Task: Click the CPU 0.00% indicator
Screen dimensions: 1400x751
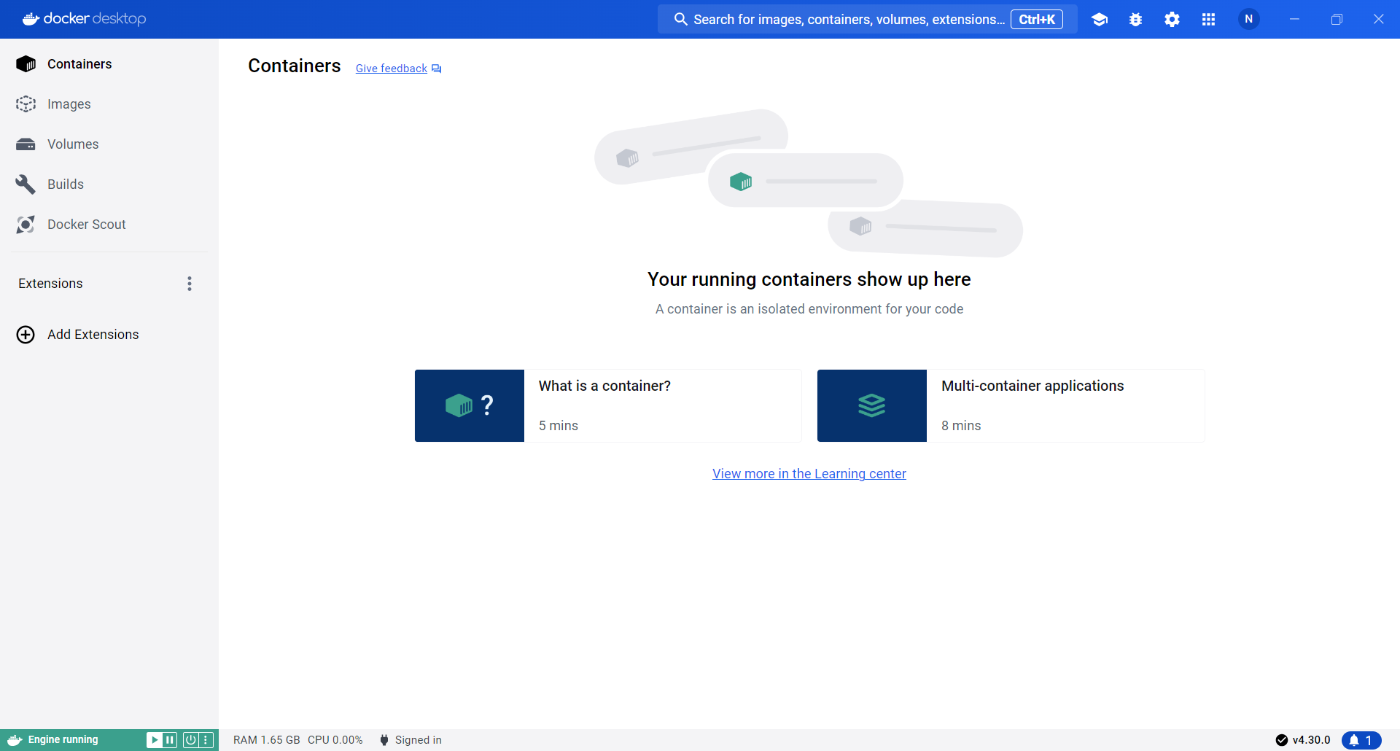Action: [x=335, y=740]
